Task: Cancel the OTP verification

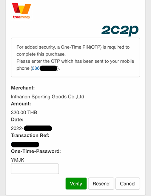Action: [128, 184]
